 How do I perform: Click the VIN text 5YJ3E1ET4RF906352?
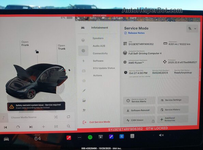141,44
